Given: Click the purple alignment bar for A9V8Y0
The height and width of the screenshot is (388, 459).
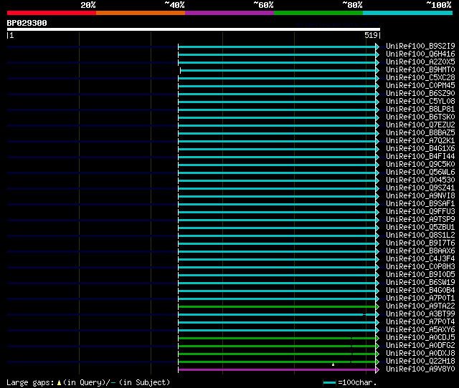Looking at the screenshot, I should pyautogui.click(x=277, y=370).
